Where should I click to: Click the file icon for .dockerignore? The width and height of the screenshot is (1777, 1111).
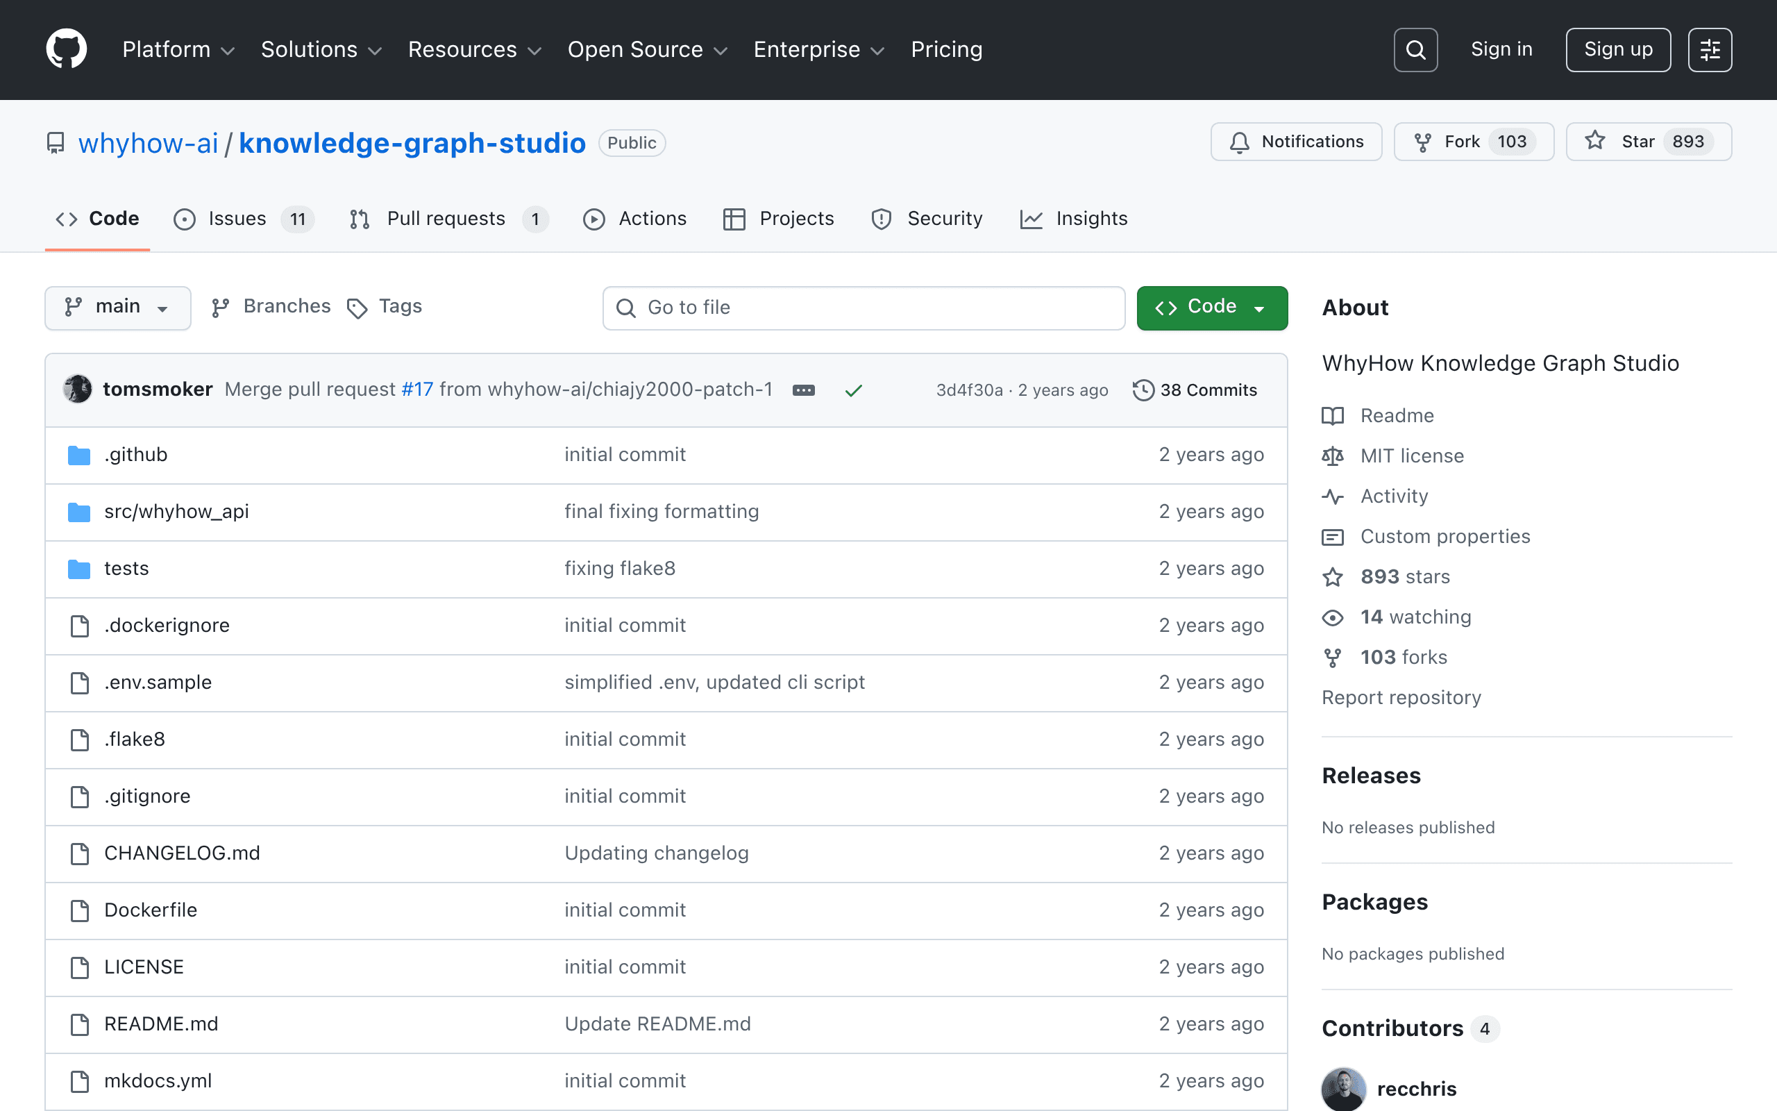[79, 626]
